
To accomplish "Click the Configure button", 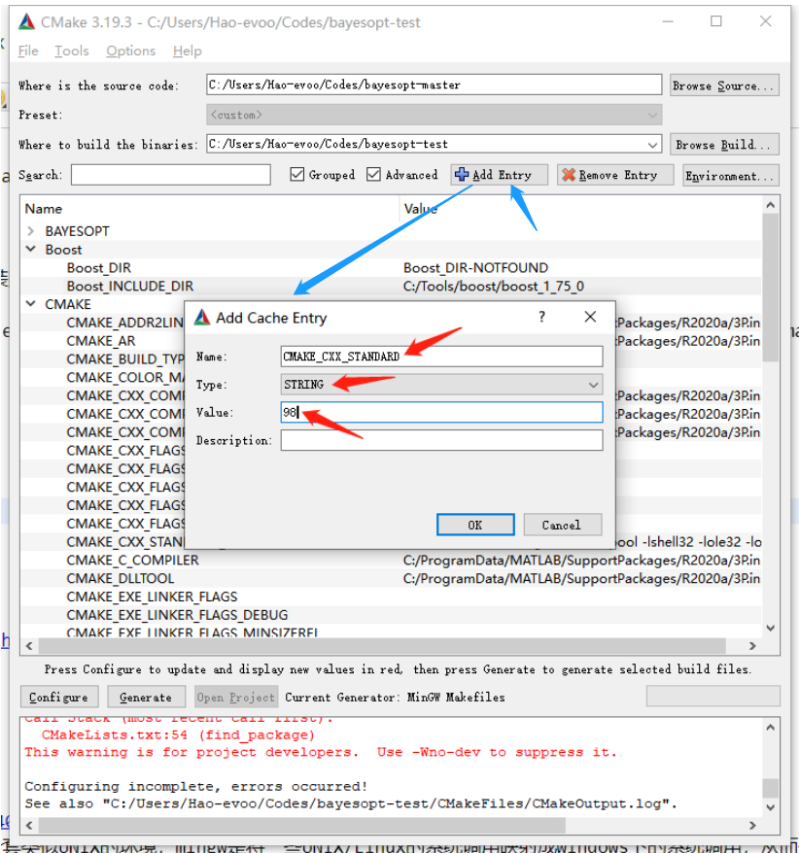I will (x=58, y=697).
